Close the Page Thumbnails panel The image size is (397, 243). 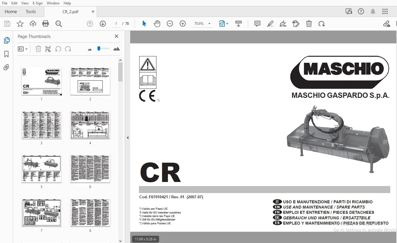116,36
